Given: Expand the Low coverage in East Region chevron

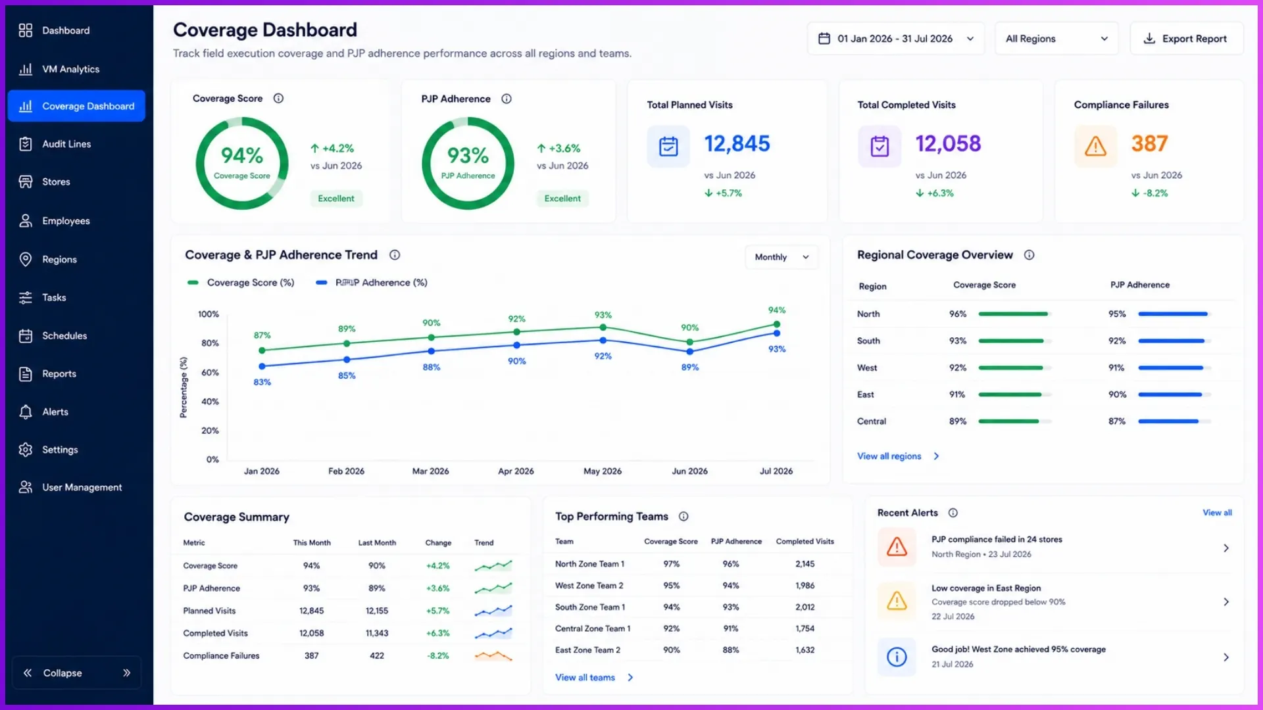Looking at the screenshot, I should click(1226, 602).
